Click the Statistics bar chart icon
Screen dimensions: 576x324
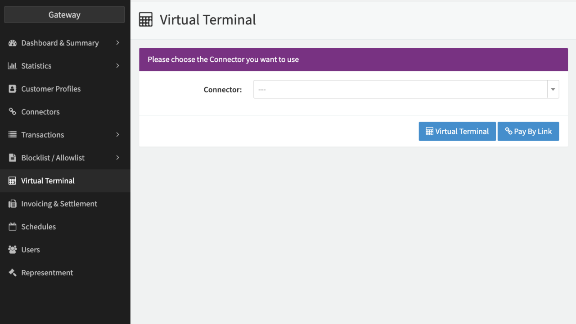13,66
